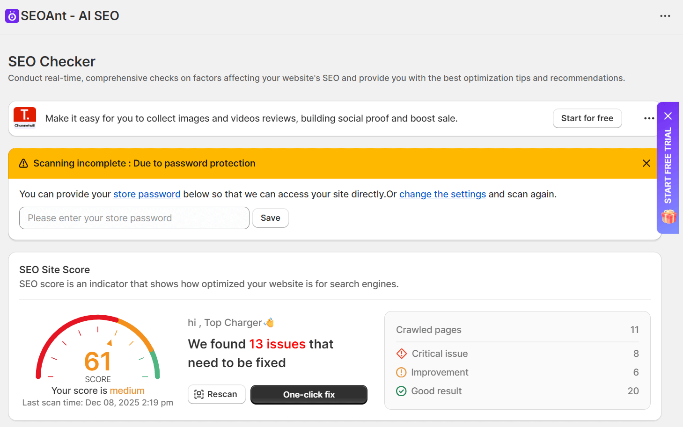Screen dimensions: 683x427
Task: Click the warning triangle in the scanning alert
Action: (23, 163)
